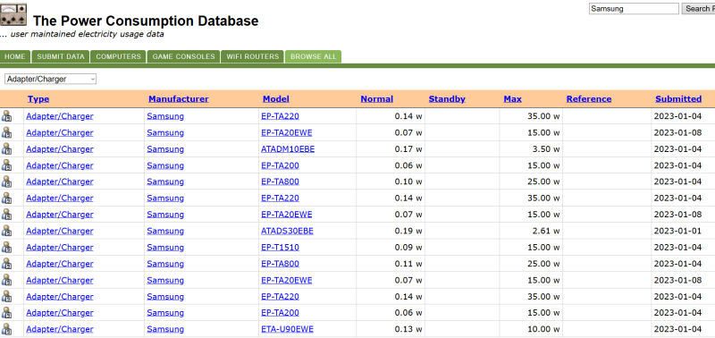715x338 pixels.
Task: Select the 0.13 w normal value
Action: pos(408,329)
